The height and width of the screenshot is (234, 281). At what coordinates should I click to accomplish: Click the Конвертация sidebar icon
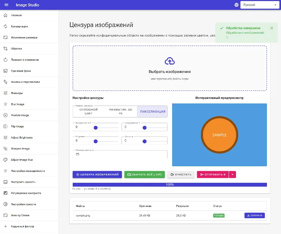[6, 26]
